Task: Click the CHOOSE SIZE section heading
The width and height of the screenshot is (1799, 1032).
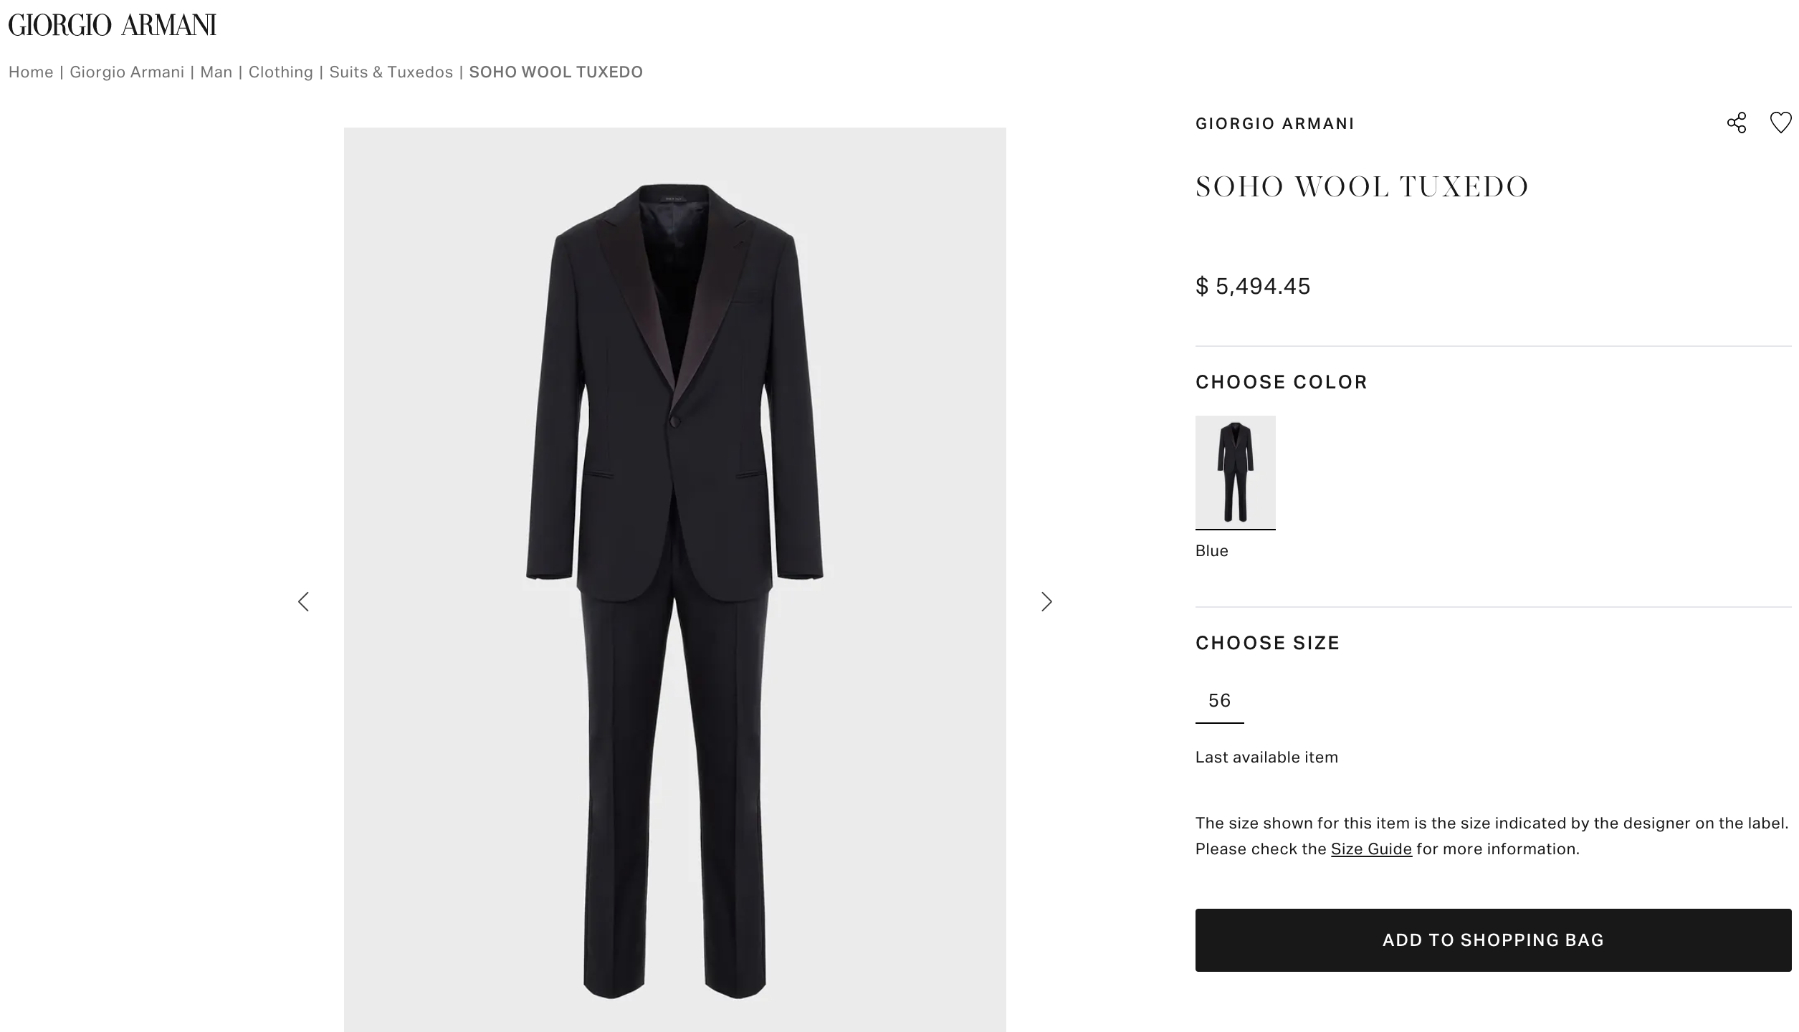Action: pyautogui.click(x=1266, y=643)
